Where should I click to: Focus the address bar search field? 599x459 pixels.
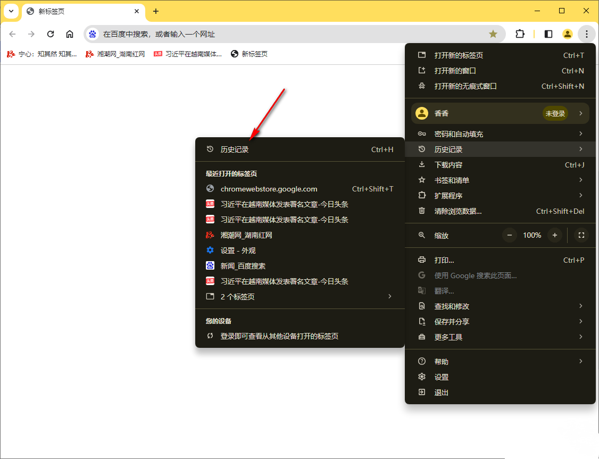coord(294,34)
